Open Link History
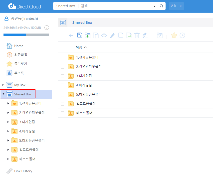This screenshot has height=176, width=213. point(23,171)
